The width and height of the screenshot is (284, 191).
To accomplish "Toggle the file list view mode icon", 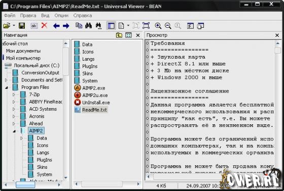I will (128, 35).
